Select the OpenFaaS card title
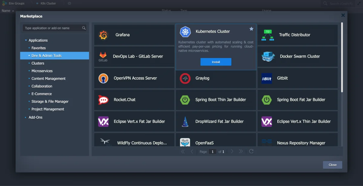The image size is (363, 186). [x=204, y=143]
